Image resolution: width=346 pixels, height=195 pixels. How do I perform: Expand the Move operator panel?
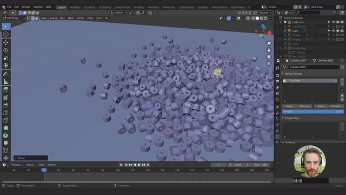click(x=16, y=158)
